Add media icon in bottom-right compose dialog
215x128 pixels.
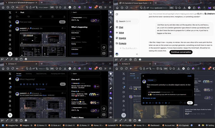click(144, 103)
